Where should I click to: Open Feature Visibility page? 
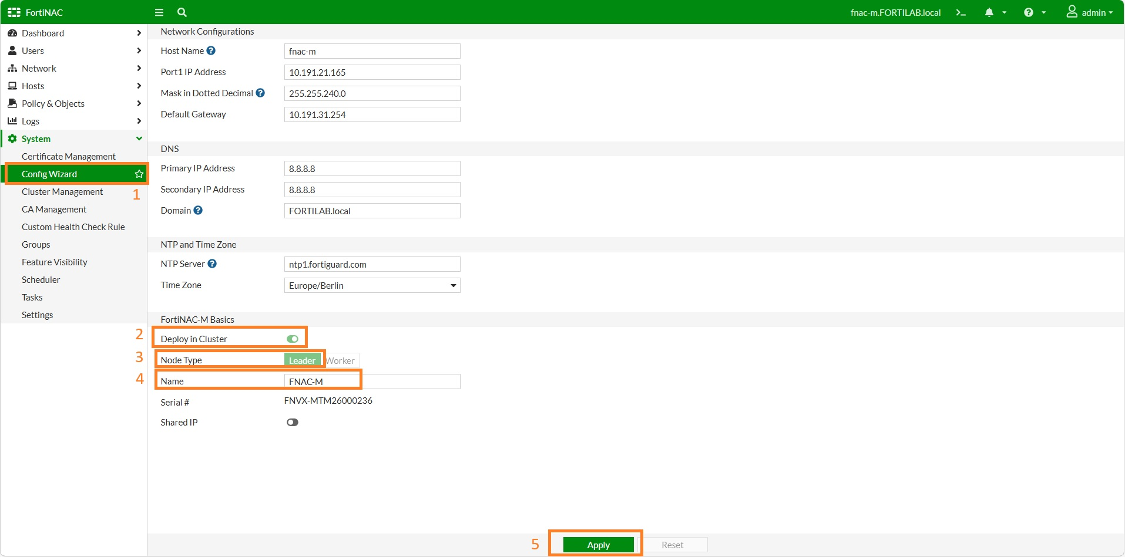[x=55, y=262]
